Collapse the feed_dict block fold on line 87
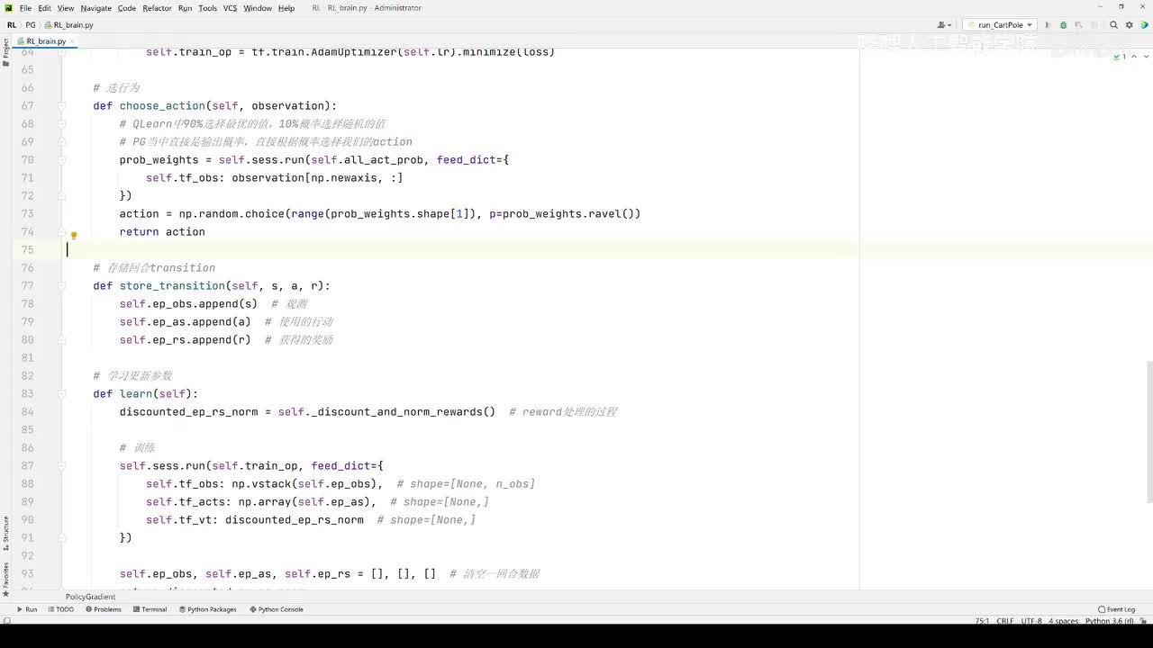This screenshot has height=648, width=1153. (62, 466)
